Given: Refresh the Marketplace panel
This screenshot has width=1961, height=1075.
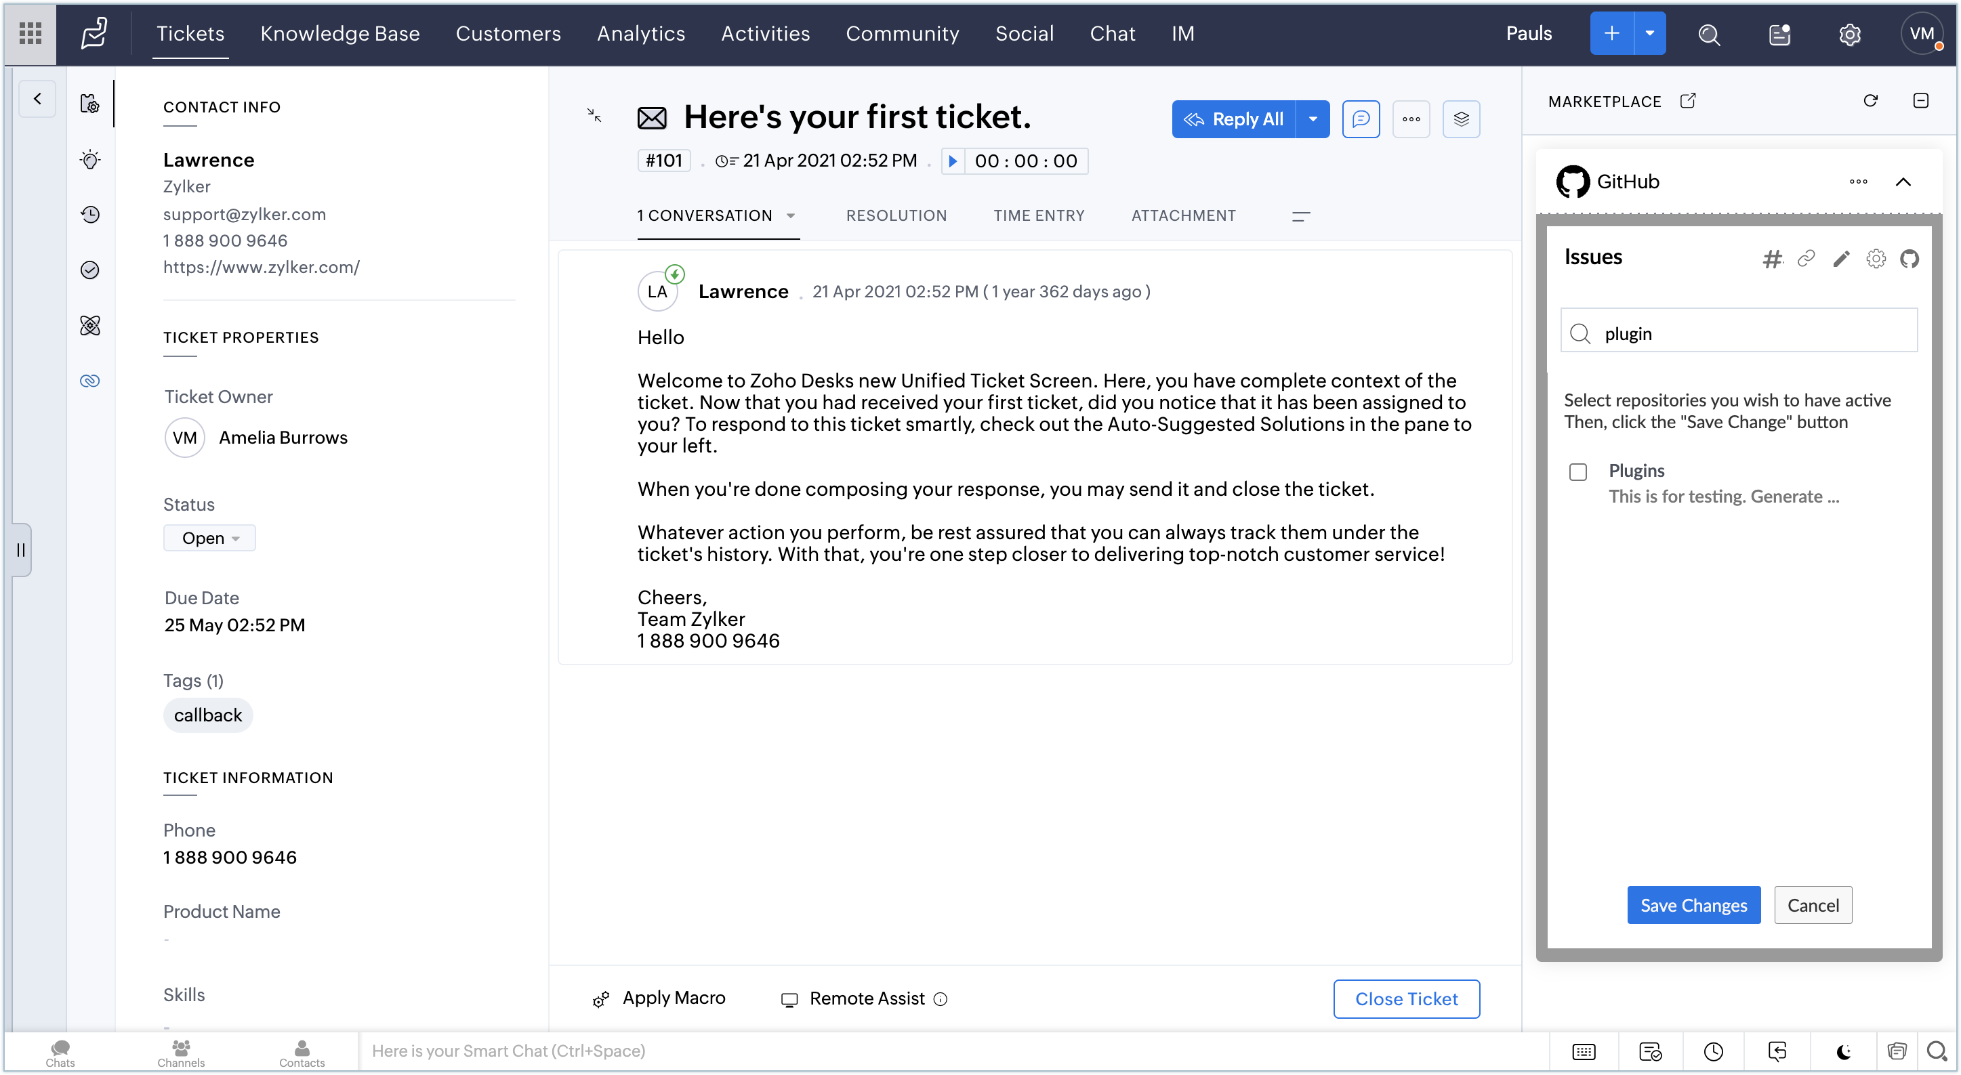Looking at the screenshot, I should (x=1870, y=100).
